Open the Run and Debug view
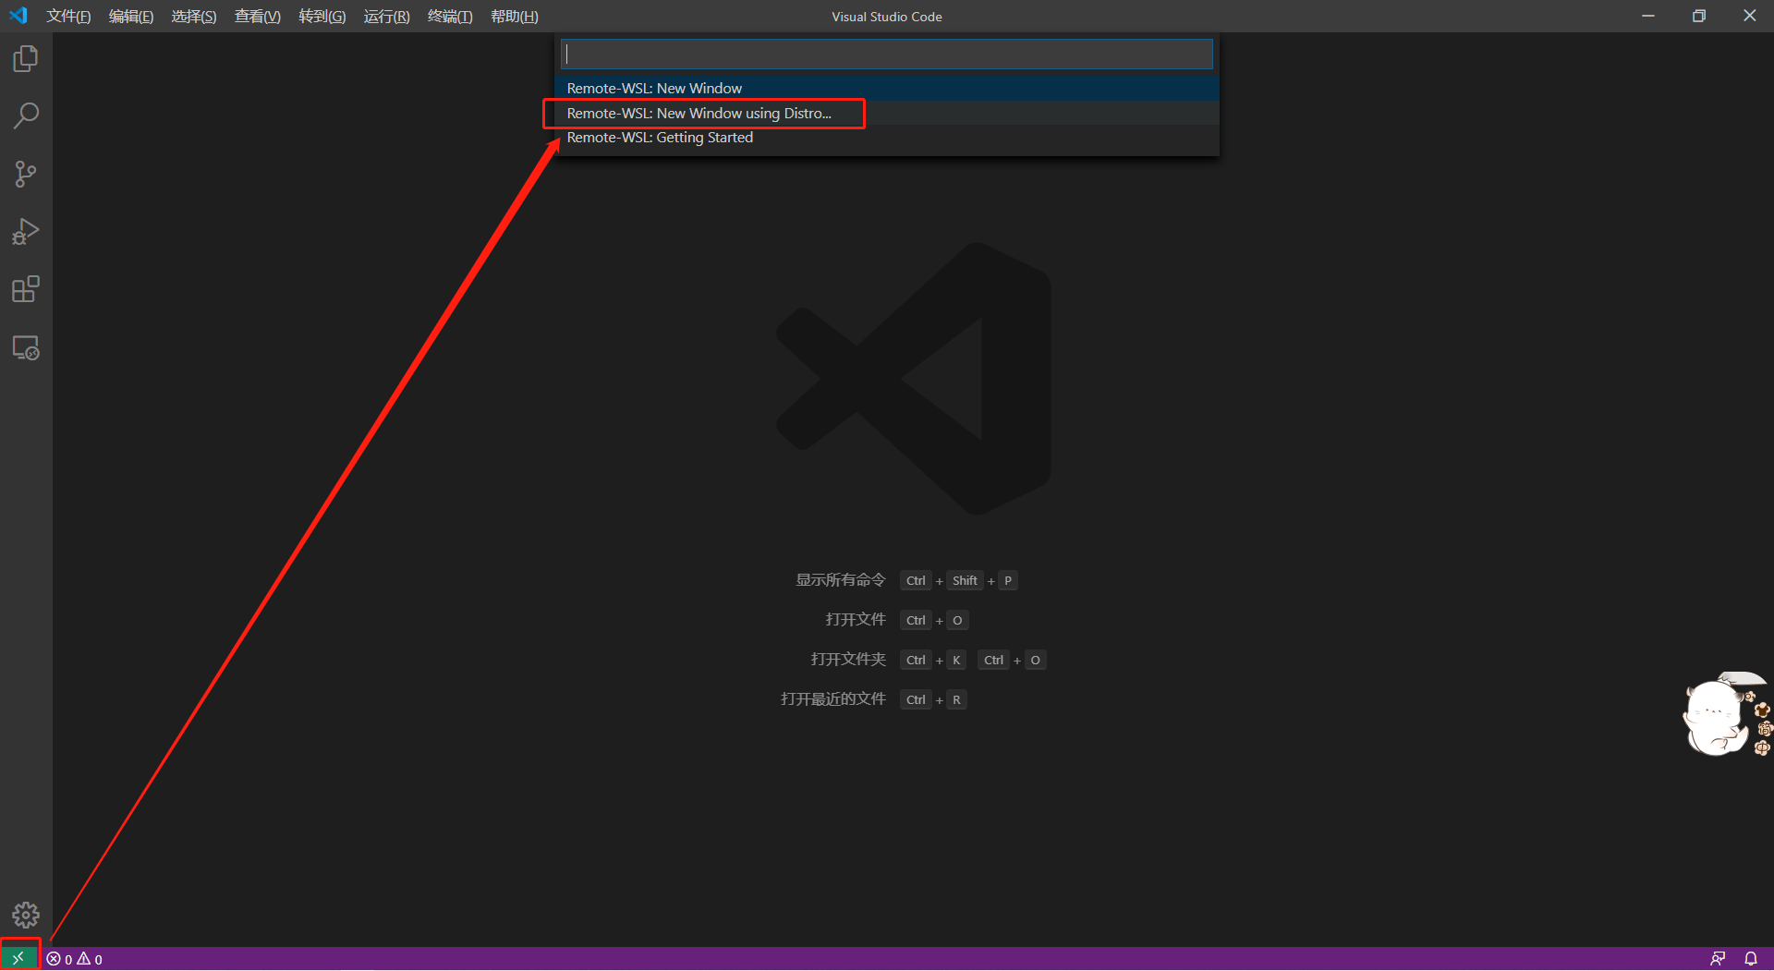Viewport: 1774px width, 971px height. 26,232
